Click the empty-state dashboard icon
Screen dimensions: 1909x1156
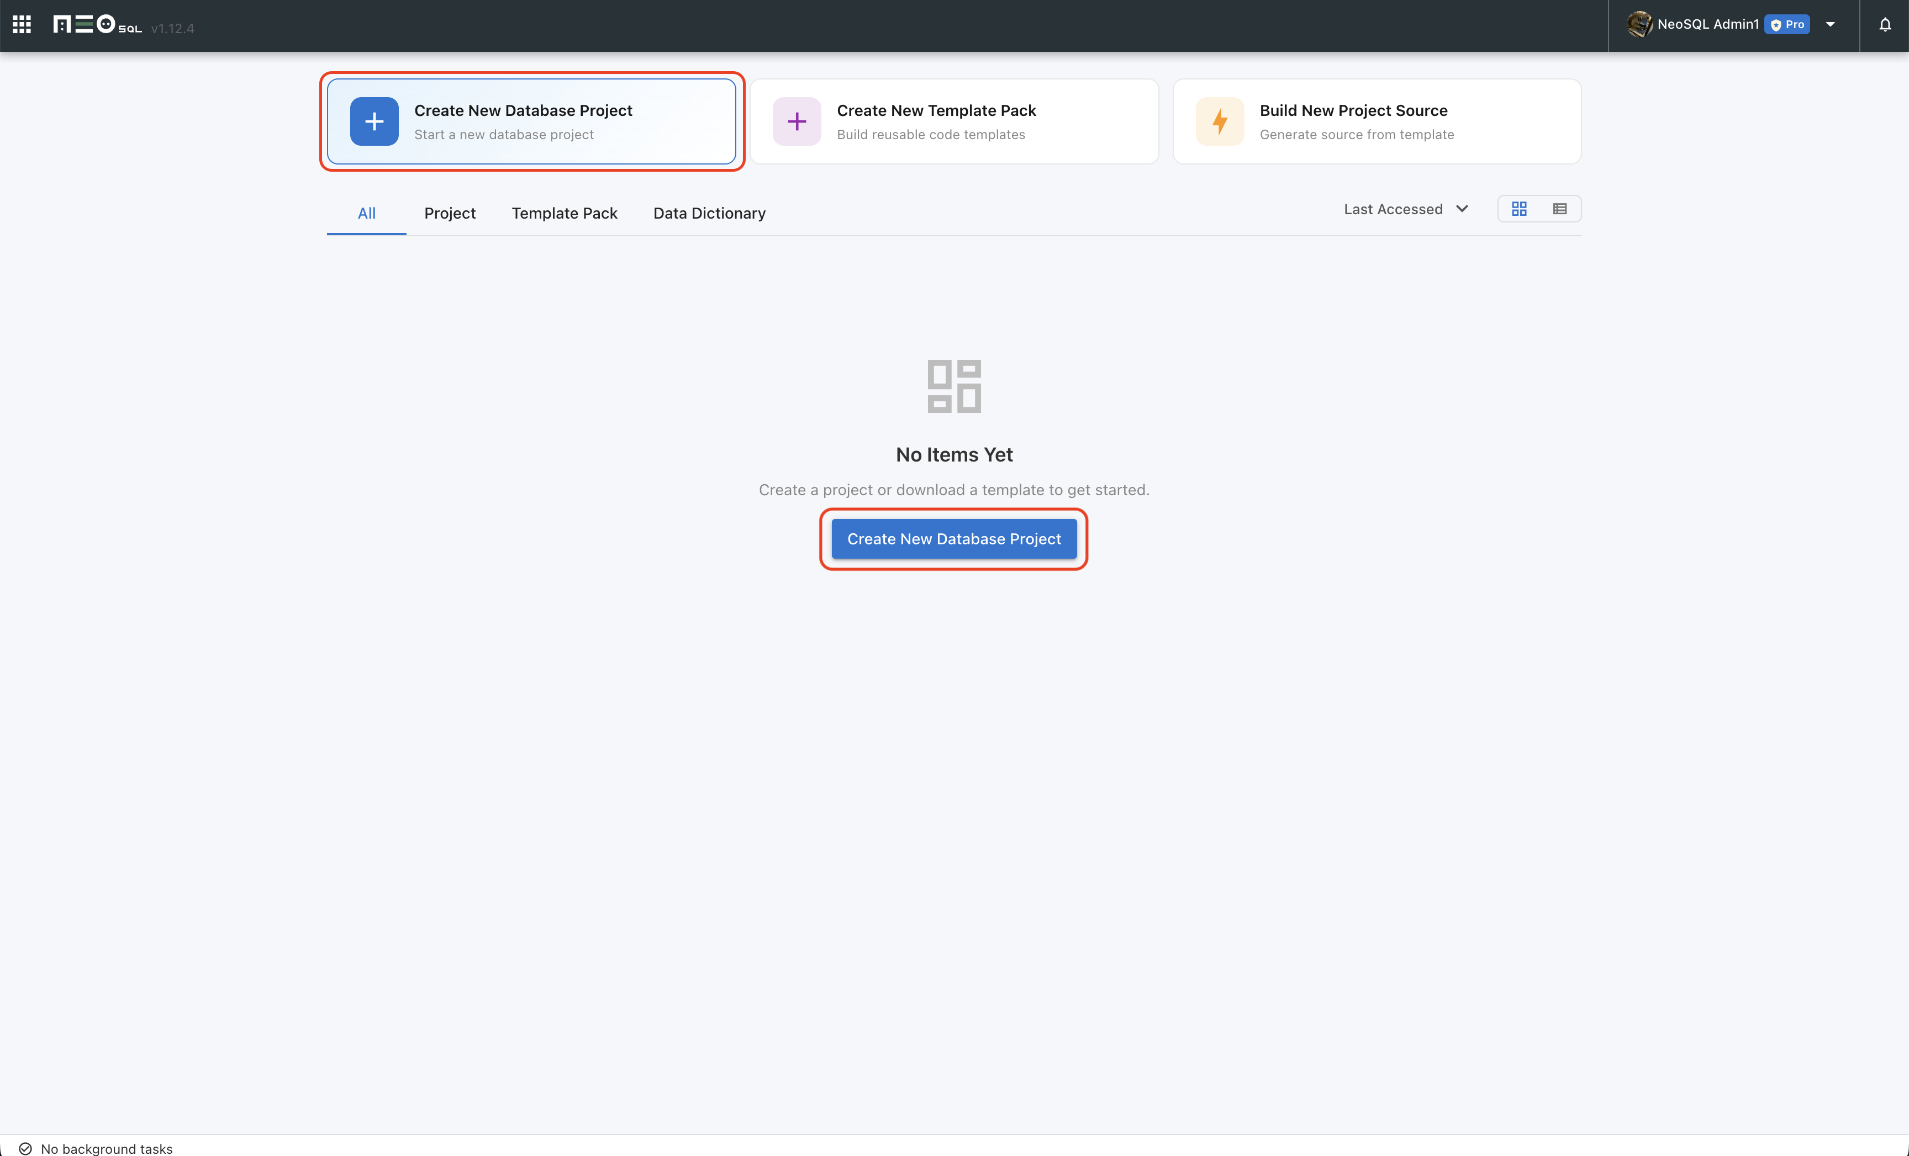pyautogui.click(x=954, y=386)
